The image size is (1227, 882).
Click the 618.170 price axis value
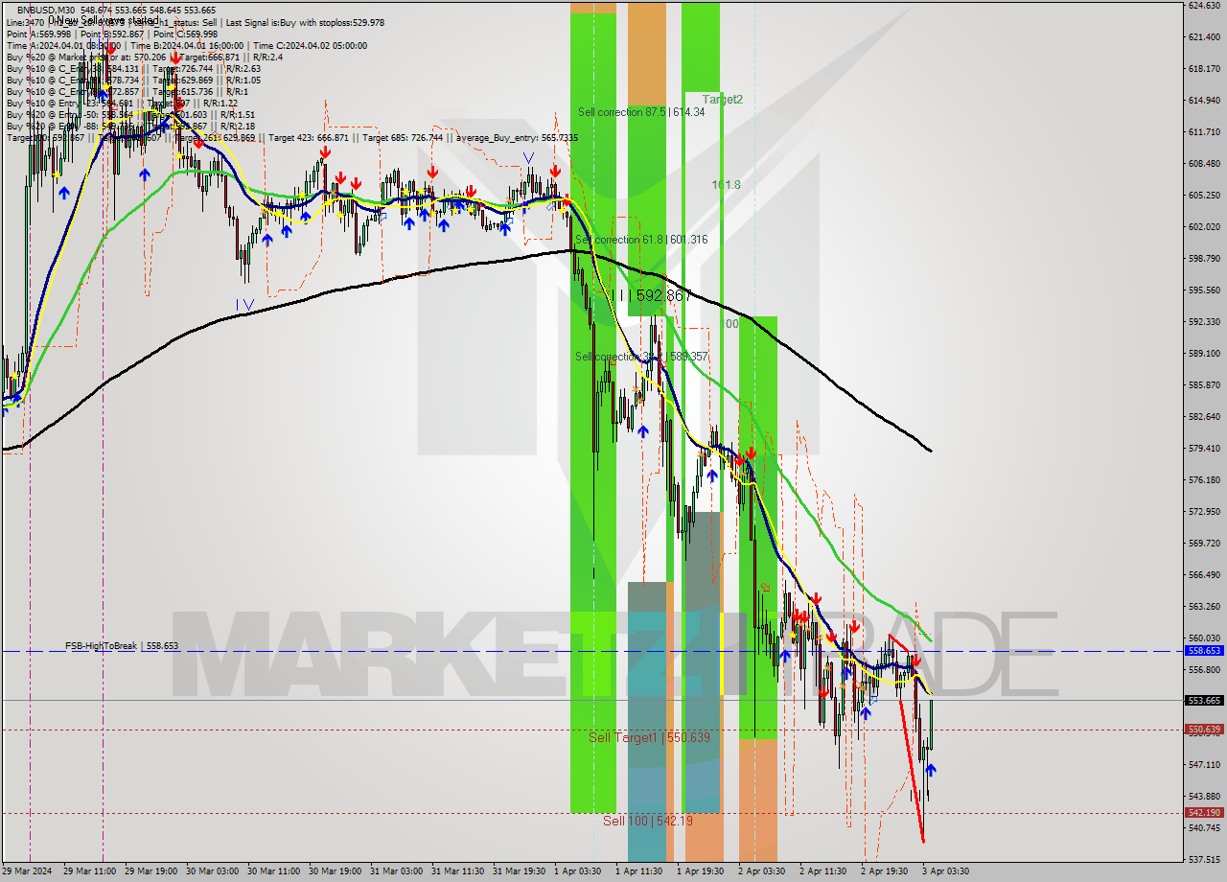tap(1204, 69)
